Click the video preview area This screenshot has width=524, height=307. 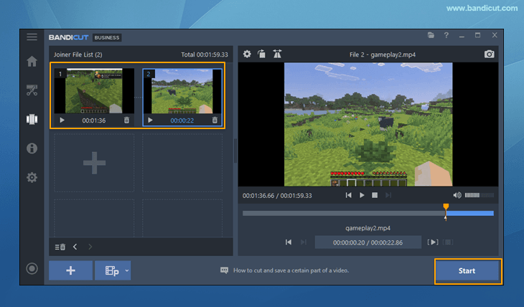(x=368, y=124)
